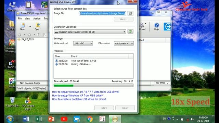Open PowerPoint from the taskbar
Image resolution: width=219 pixels, height=123 pixels.
click(51, 119)
